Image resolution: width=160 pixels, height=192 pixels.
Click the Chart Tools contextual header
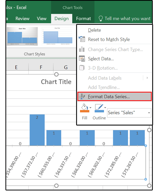(73, 8)
